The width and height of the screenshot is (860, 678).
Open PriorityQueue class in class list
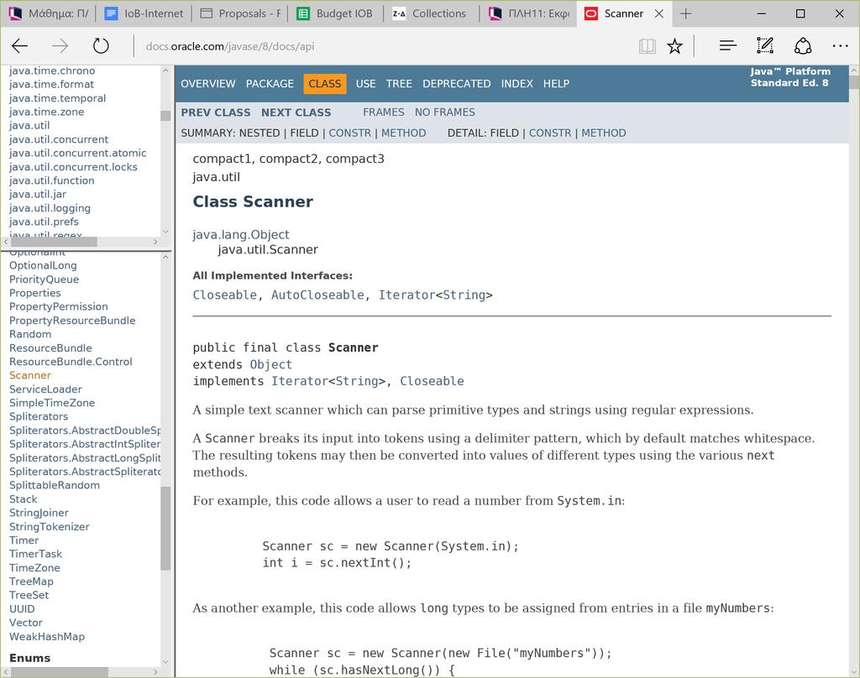tap(44, 279)
